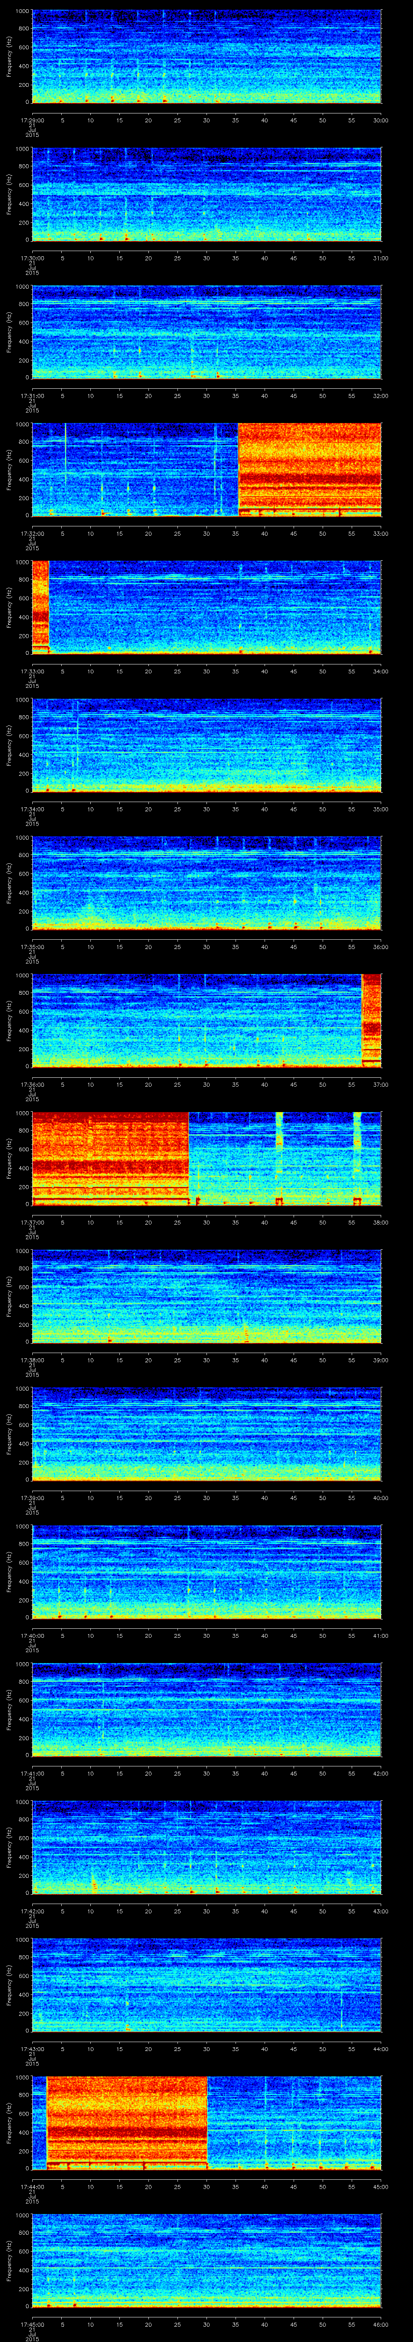Select the "40:00" end label of the 17:39:00 axis

pyautogui.click(x=380, y=1498)
